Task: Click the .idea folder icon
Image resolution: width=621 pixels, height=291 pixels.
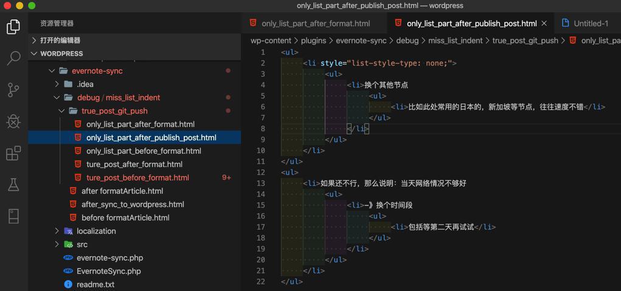Action: coord(69,84)
